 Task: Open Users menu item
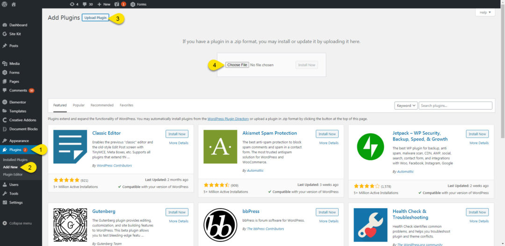[x=14, y=184]
